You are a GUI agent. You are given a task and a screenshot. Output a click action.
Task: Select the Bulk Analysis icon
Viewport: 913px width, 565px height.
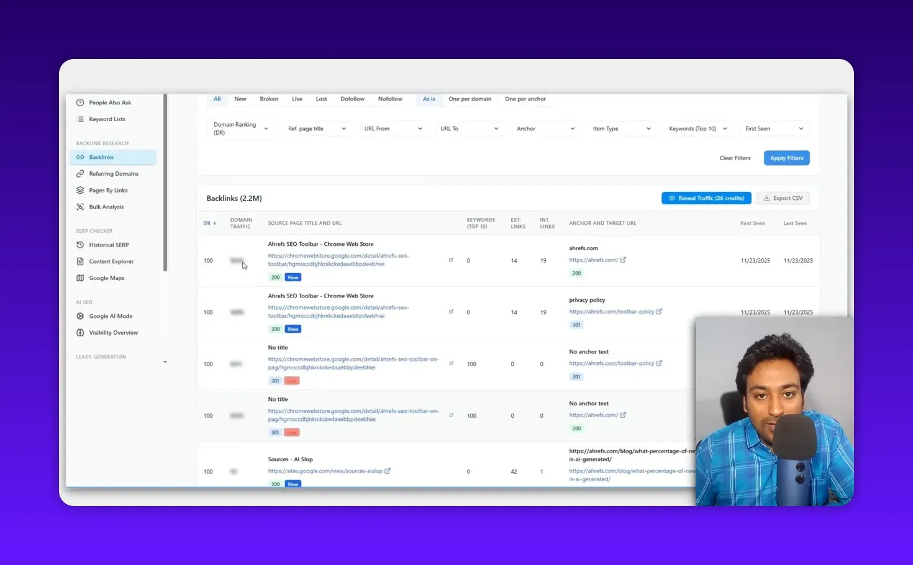tap(80, 207)
